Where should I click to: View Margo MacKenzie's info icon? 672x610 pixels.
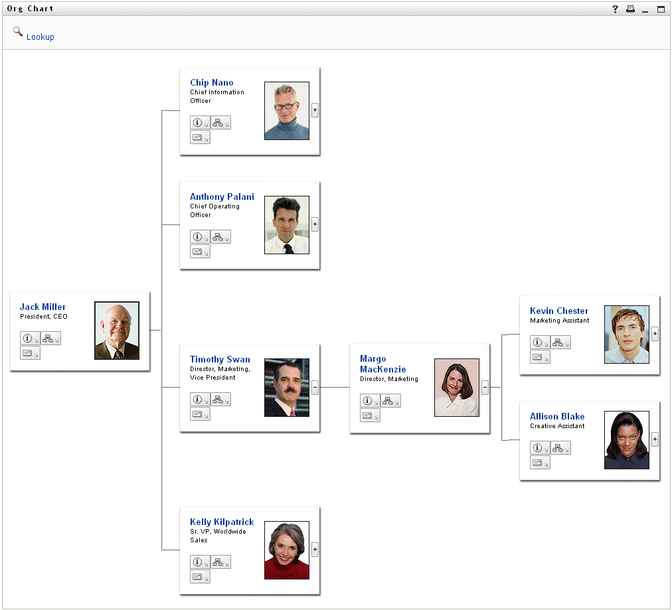point(367,400)
